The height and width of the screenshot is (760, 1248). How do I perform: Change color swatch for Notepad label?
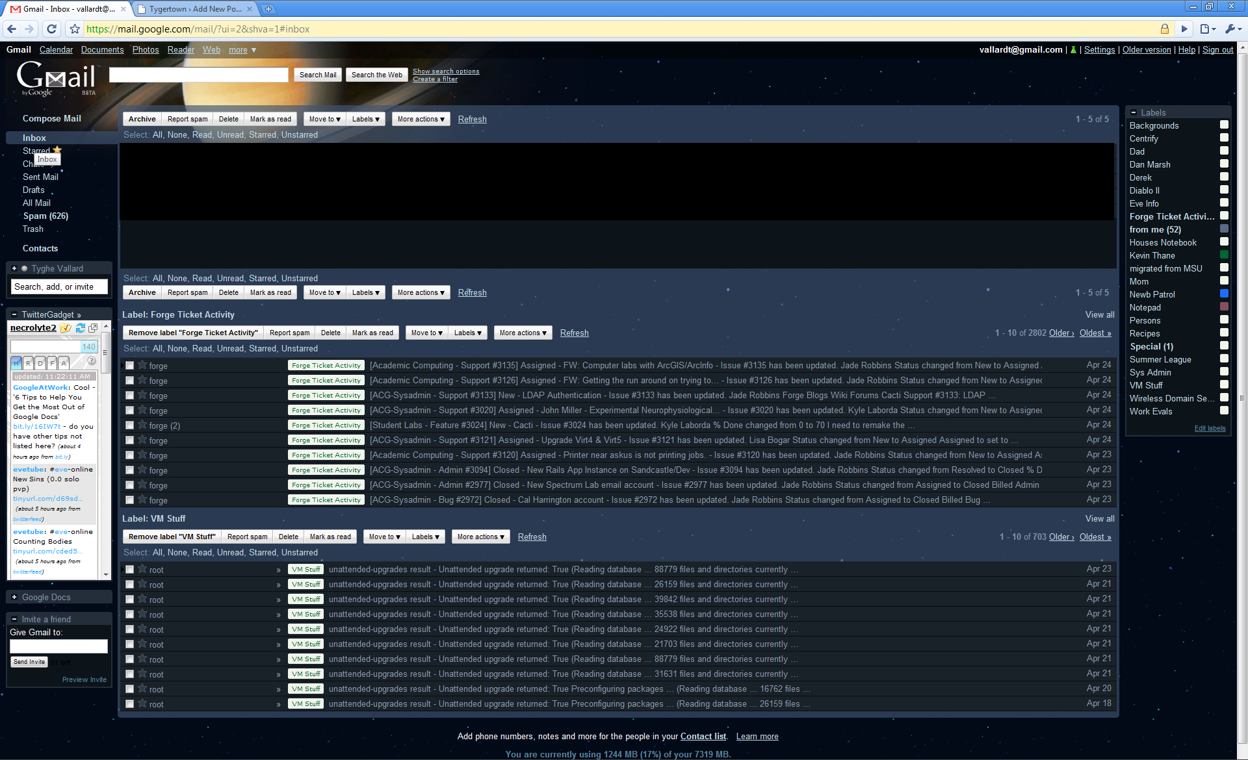1224,307
